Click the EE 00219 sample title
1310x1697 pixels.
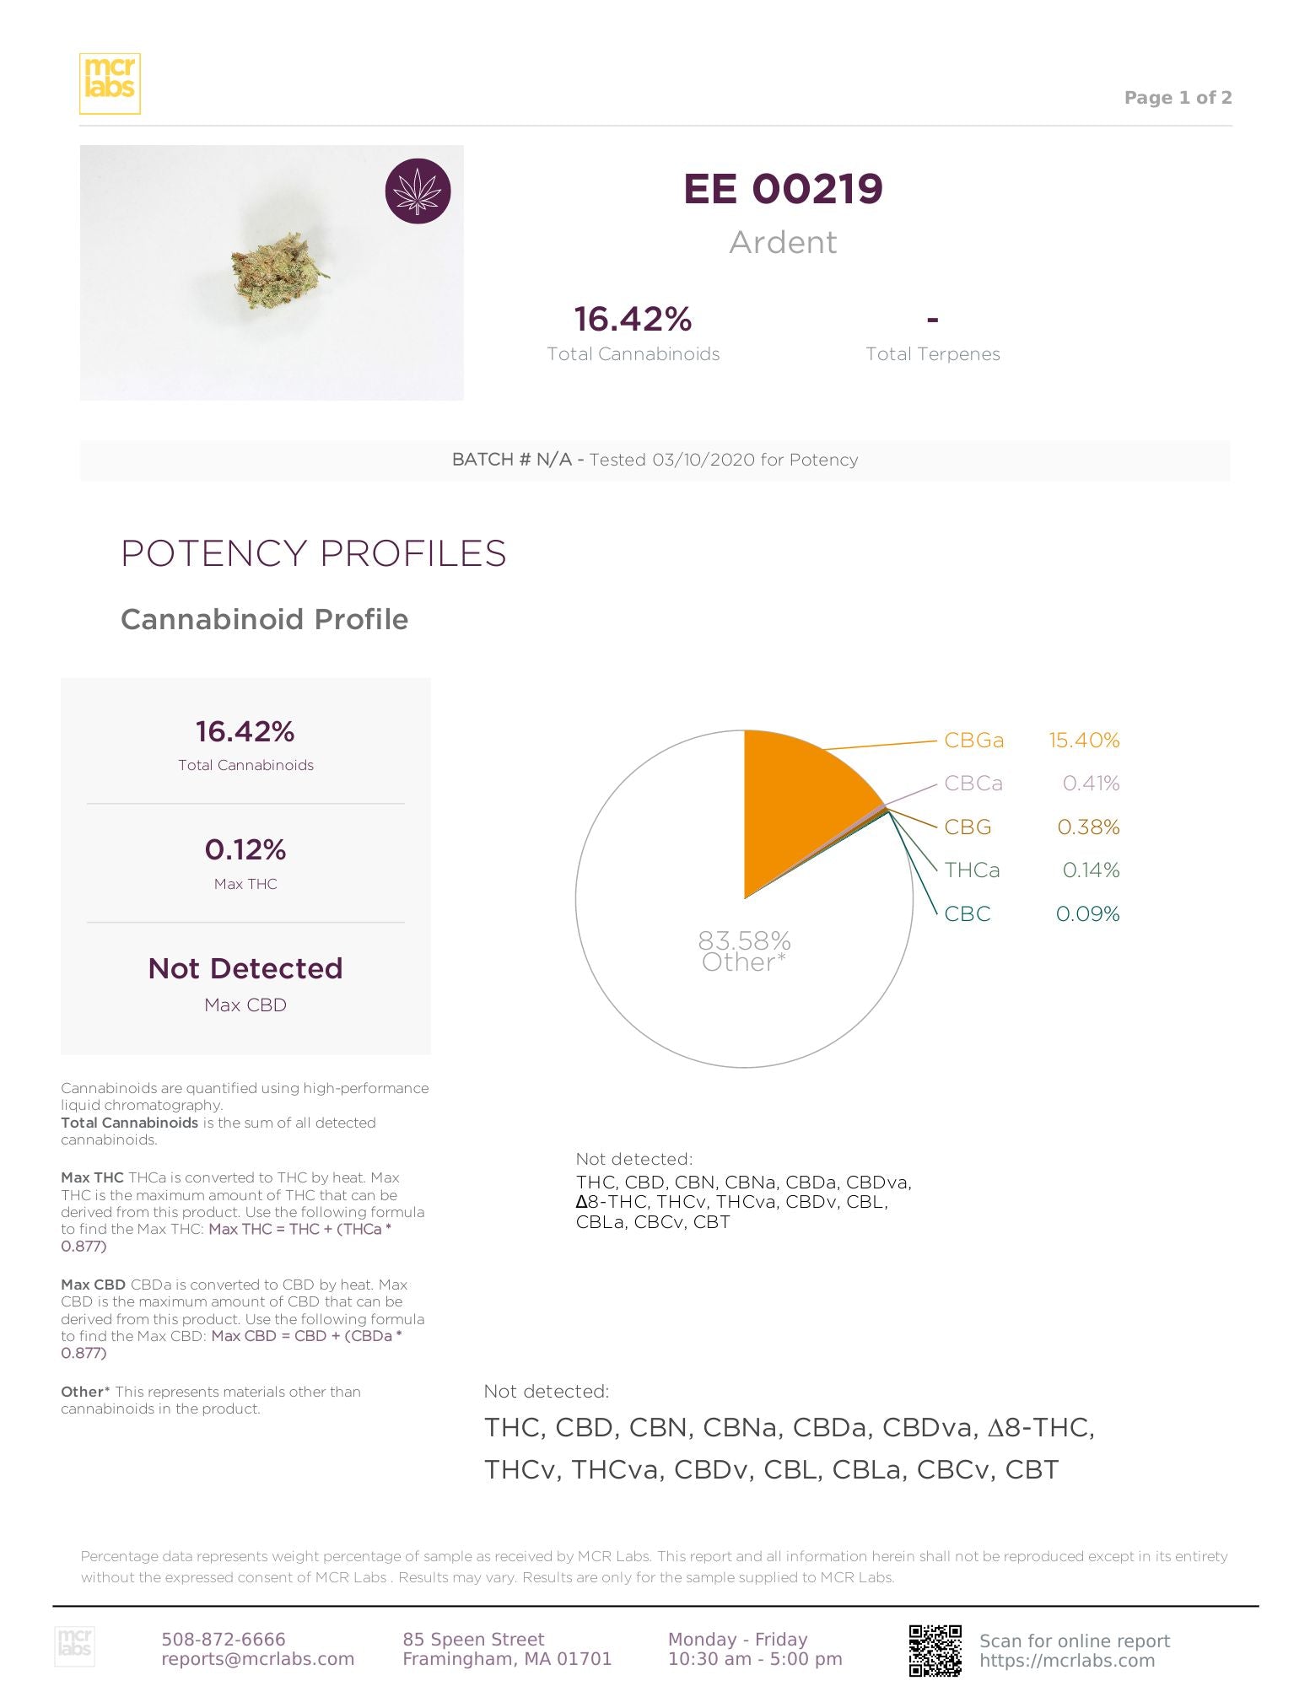pos(783,189)
